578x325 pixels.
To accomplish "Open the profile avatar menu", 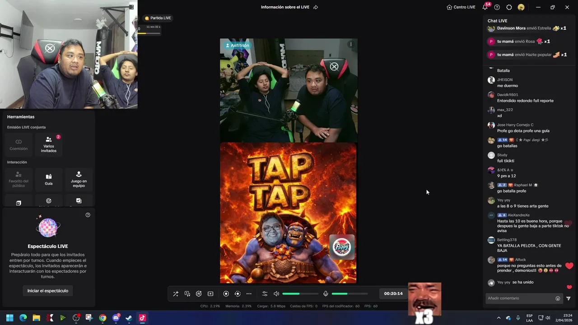I will 521,7.
